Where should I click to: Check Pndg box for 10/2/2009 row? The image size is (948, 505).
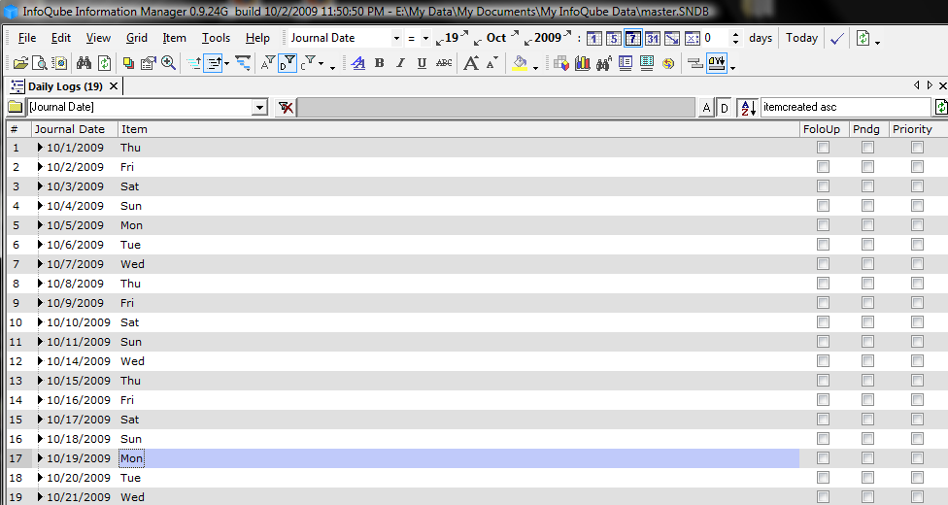(867, 167)
